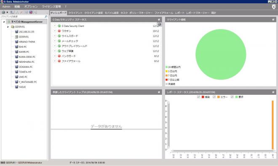
Task: Click the server icon for client GDSRV01
Action: pyautogui.click(x=16, y=37)
